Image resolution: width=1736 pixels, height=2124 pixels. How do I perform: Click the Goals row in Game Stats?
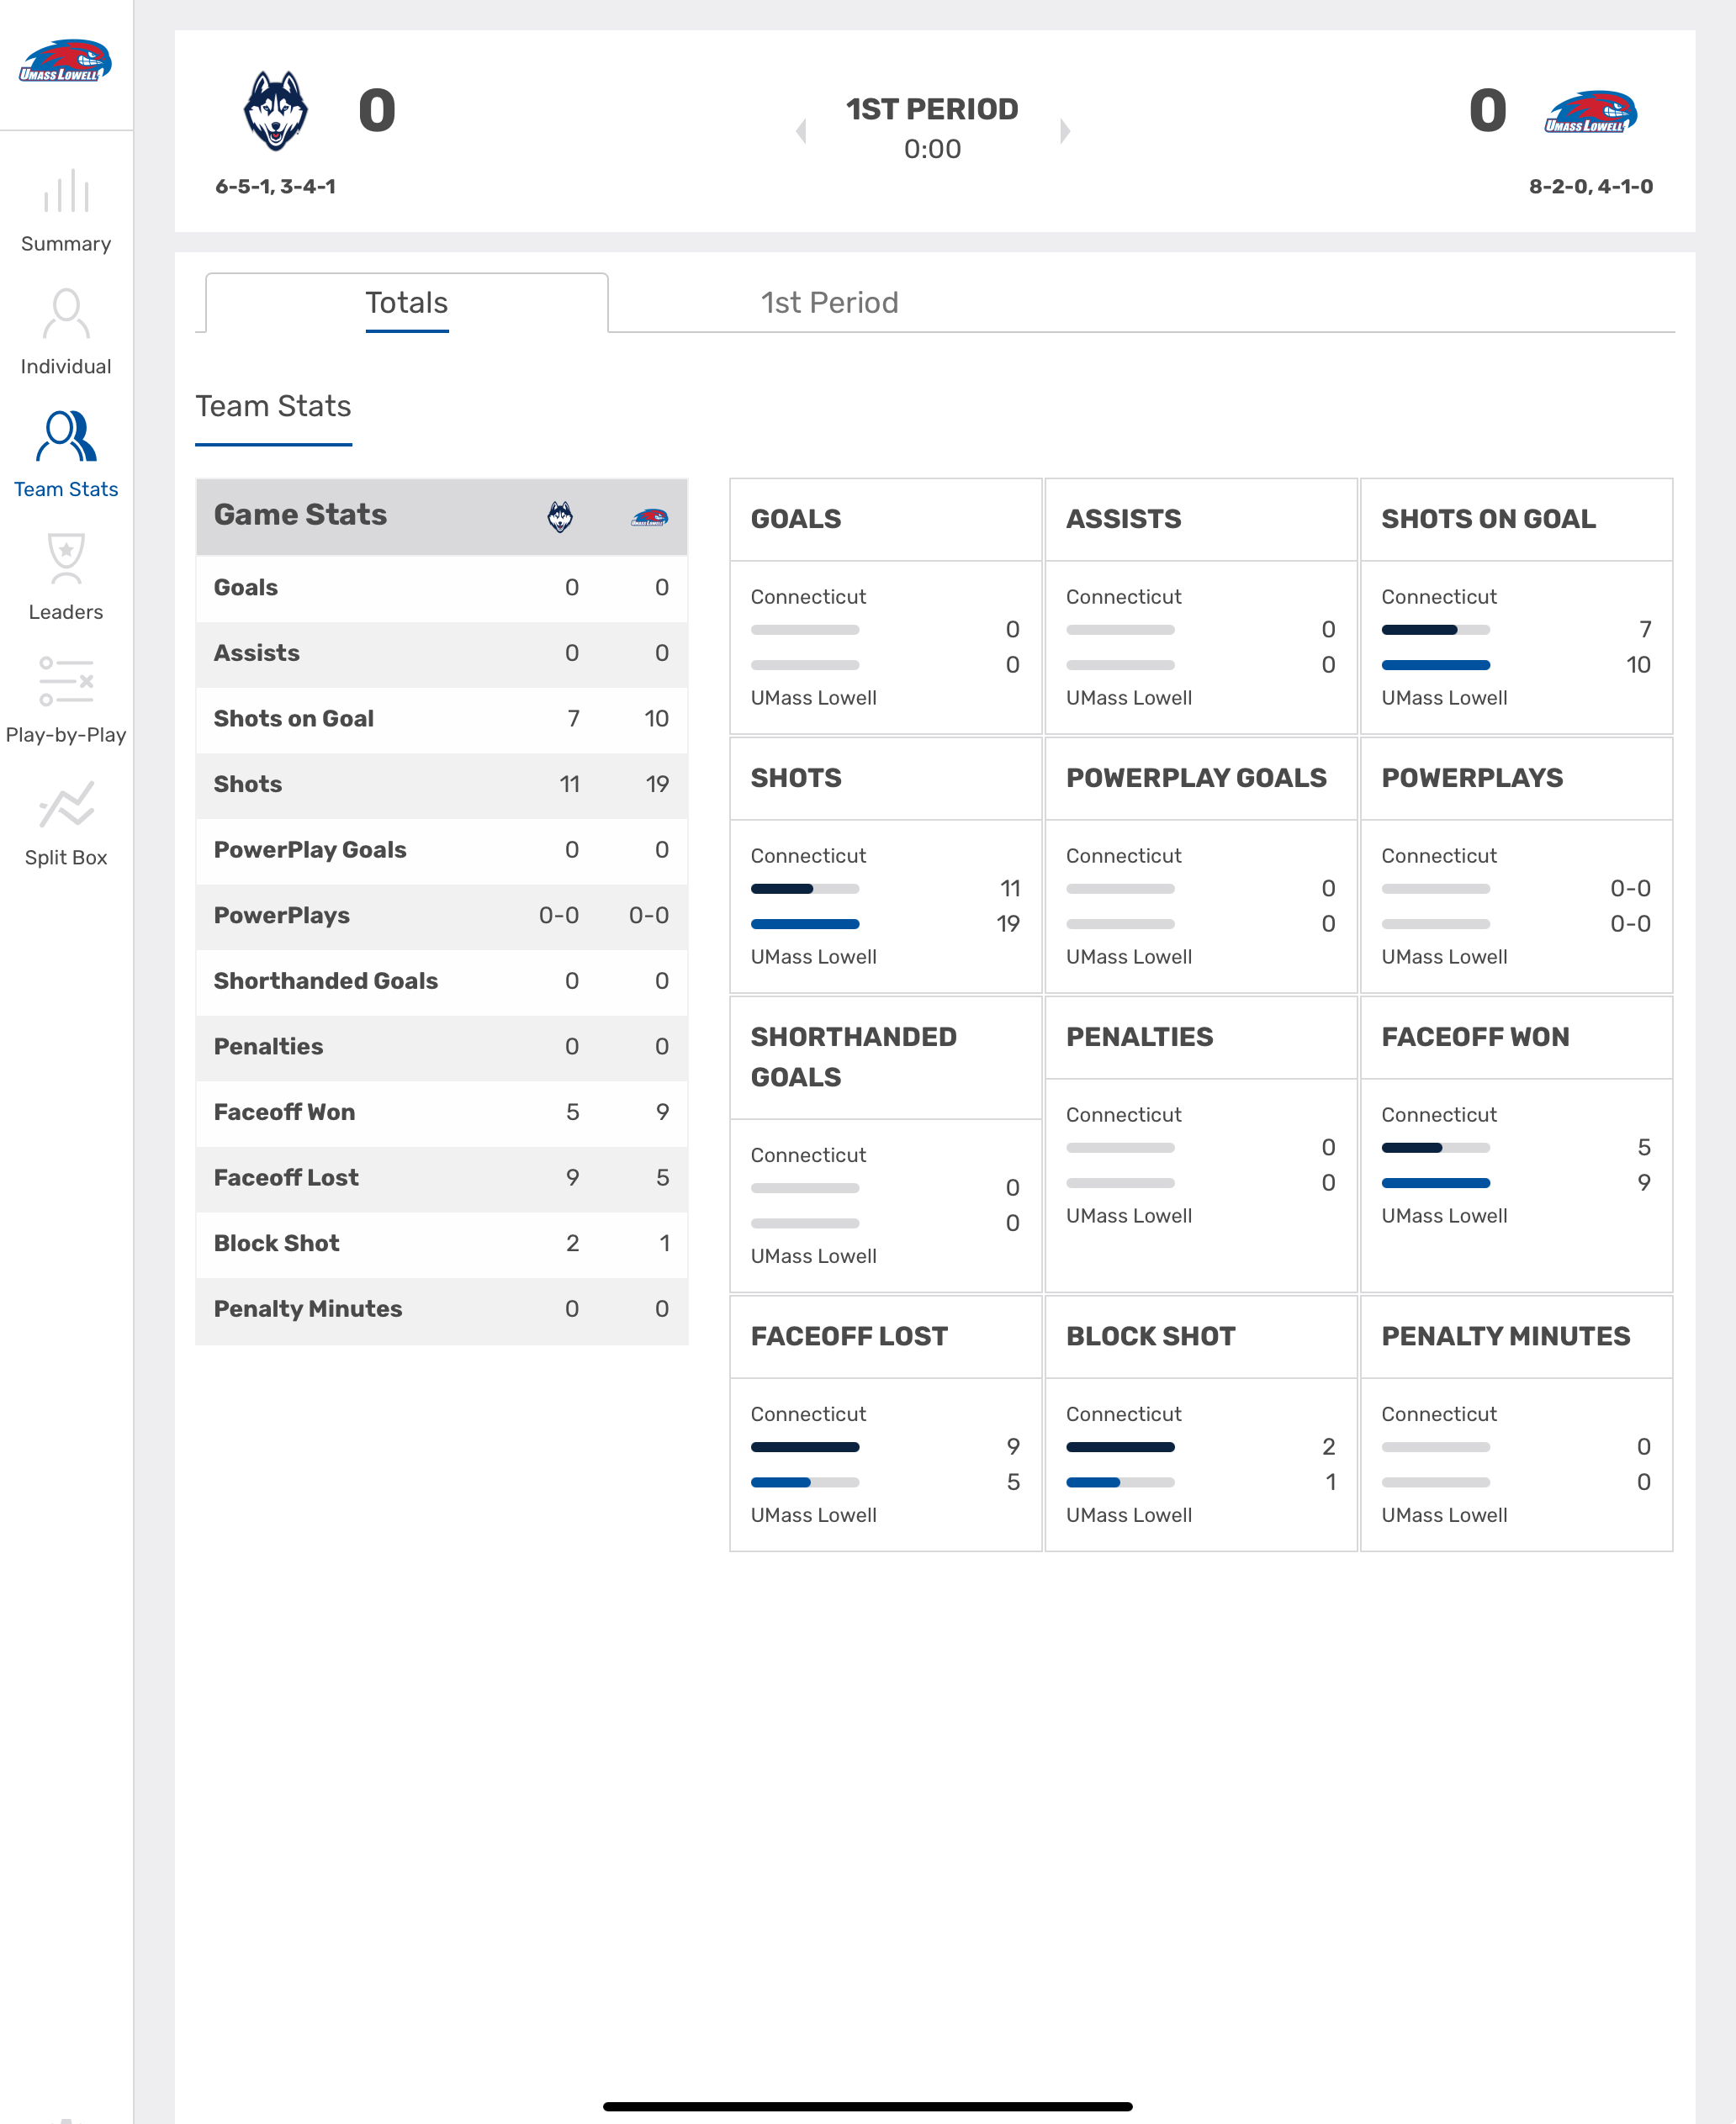click(x=442, y=588)
